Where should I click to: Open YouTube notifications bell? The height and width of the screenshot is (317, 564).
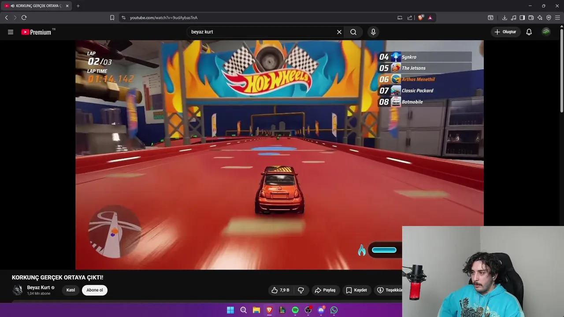[x=529, y=32]
